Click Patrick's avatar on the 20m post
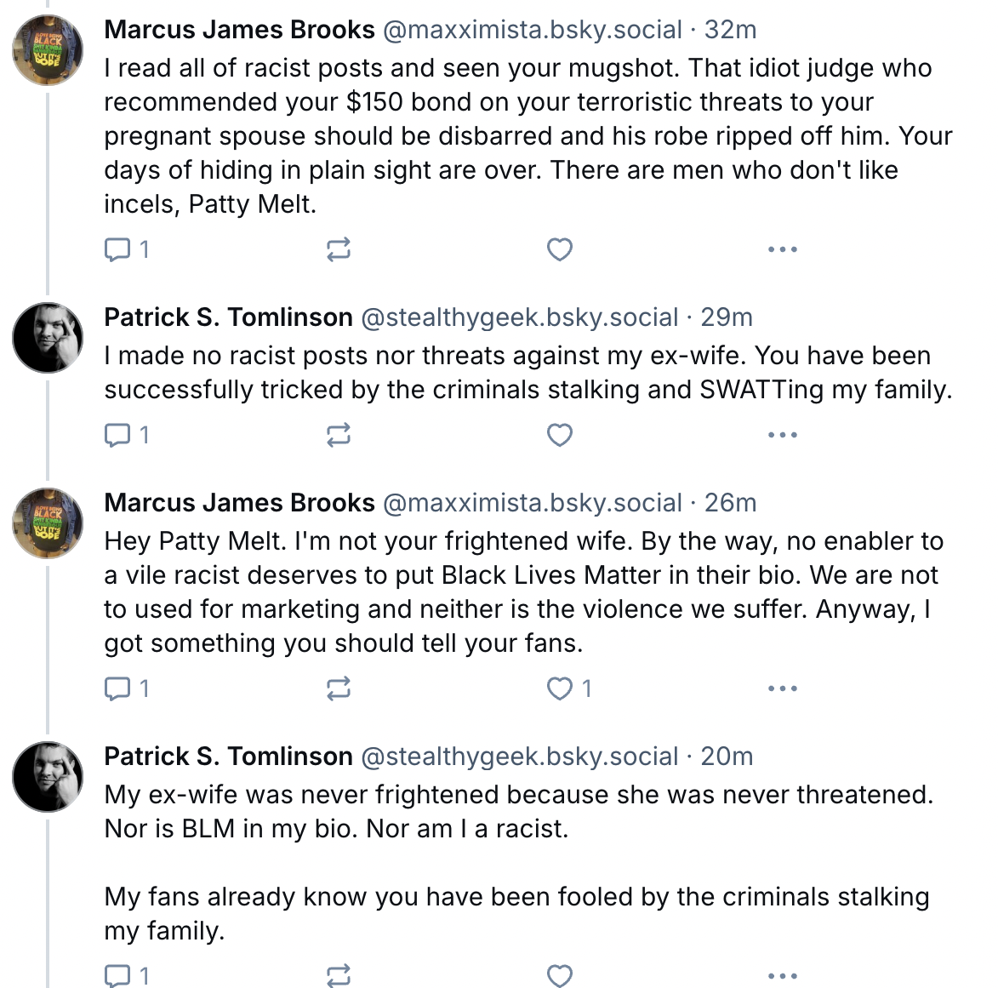 point(48,776)
